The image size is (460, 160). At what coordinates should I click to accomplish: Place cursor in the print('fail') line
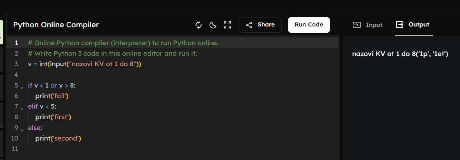[x=54, y=96]
